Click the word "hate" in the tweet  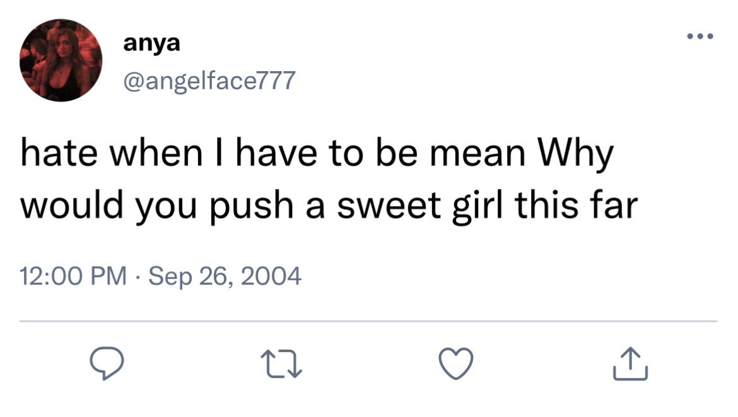point(59,153)
